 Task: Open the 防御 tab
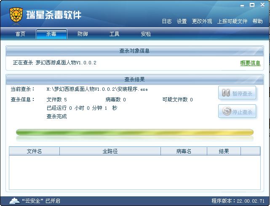click(x=83, y=34)
